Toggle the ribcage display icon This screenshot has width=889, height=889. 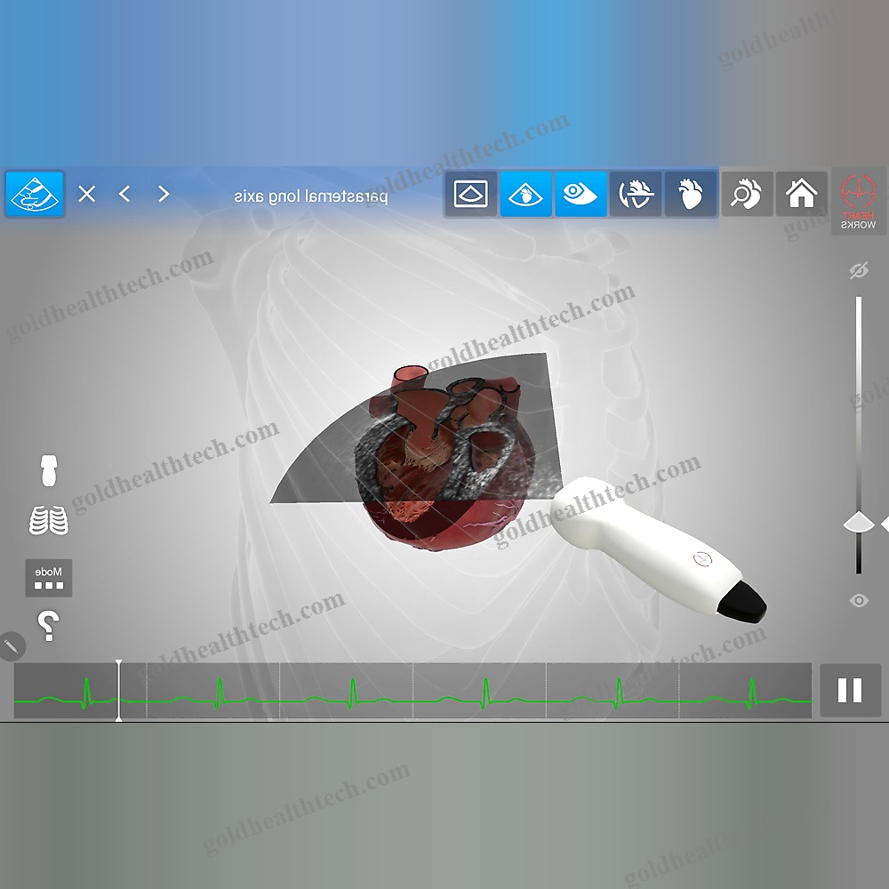(x=49, y=520)
